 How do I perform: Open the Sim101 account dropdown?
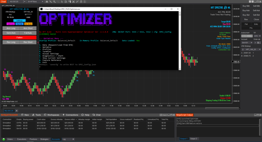(247, 43)
